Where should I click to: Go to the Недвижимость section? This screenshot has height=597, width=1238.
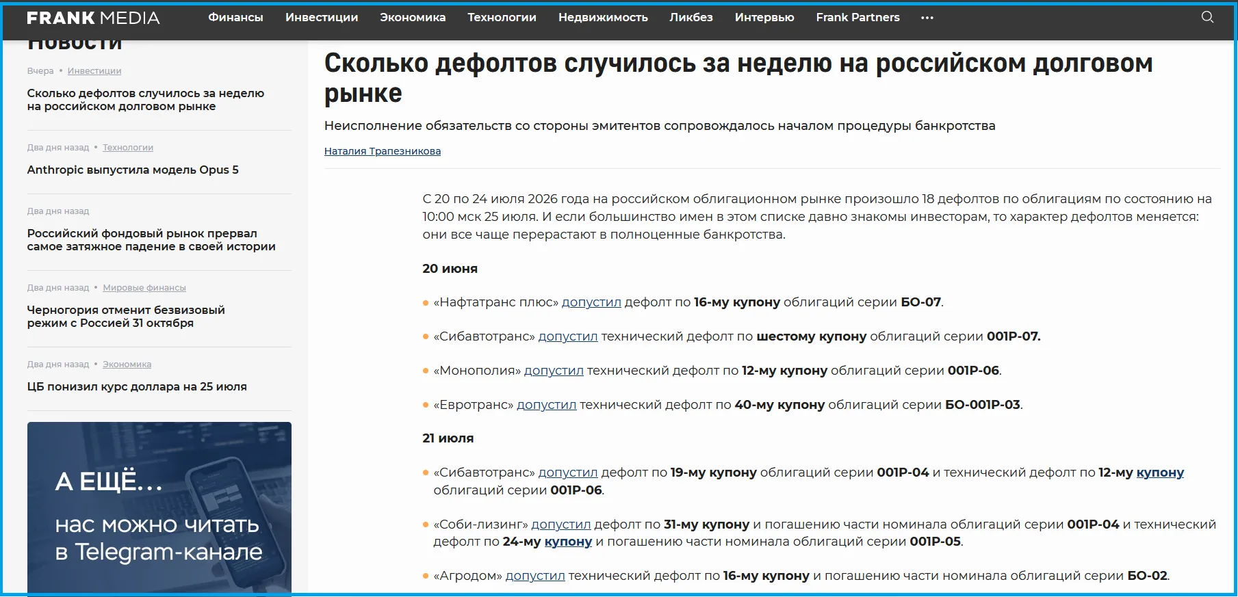603,18
